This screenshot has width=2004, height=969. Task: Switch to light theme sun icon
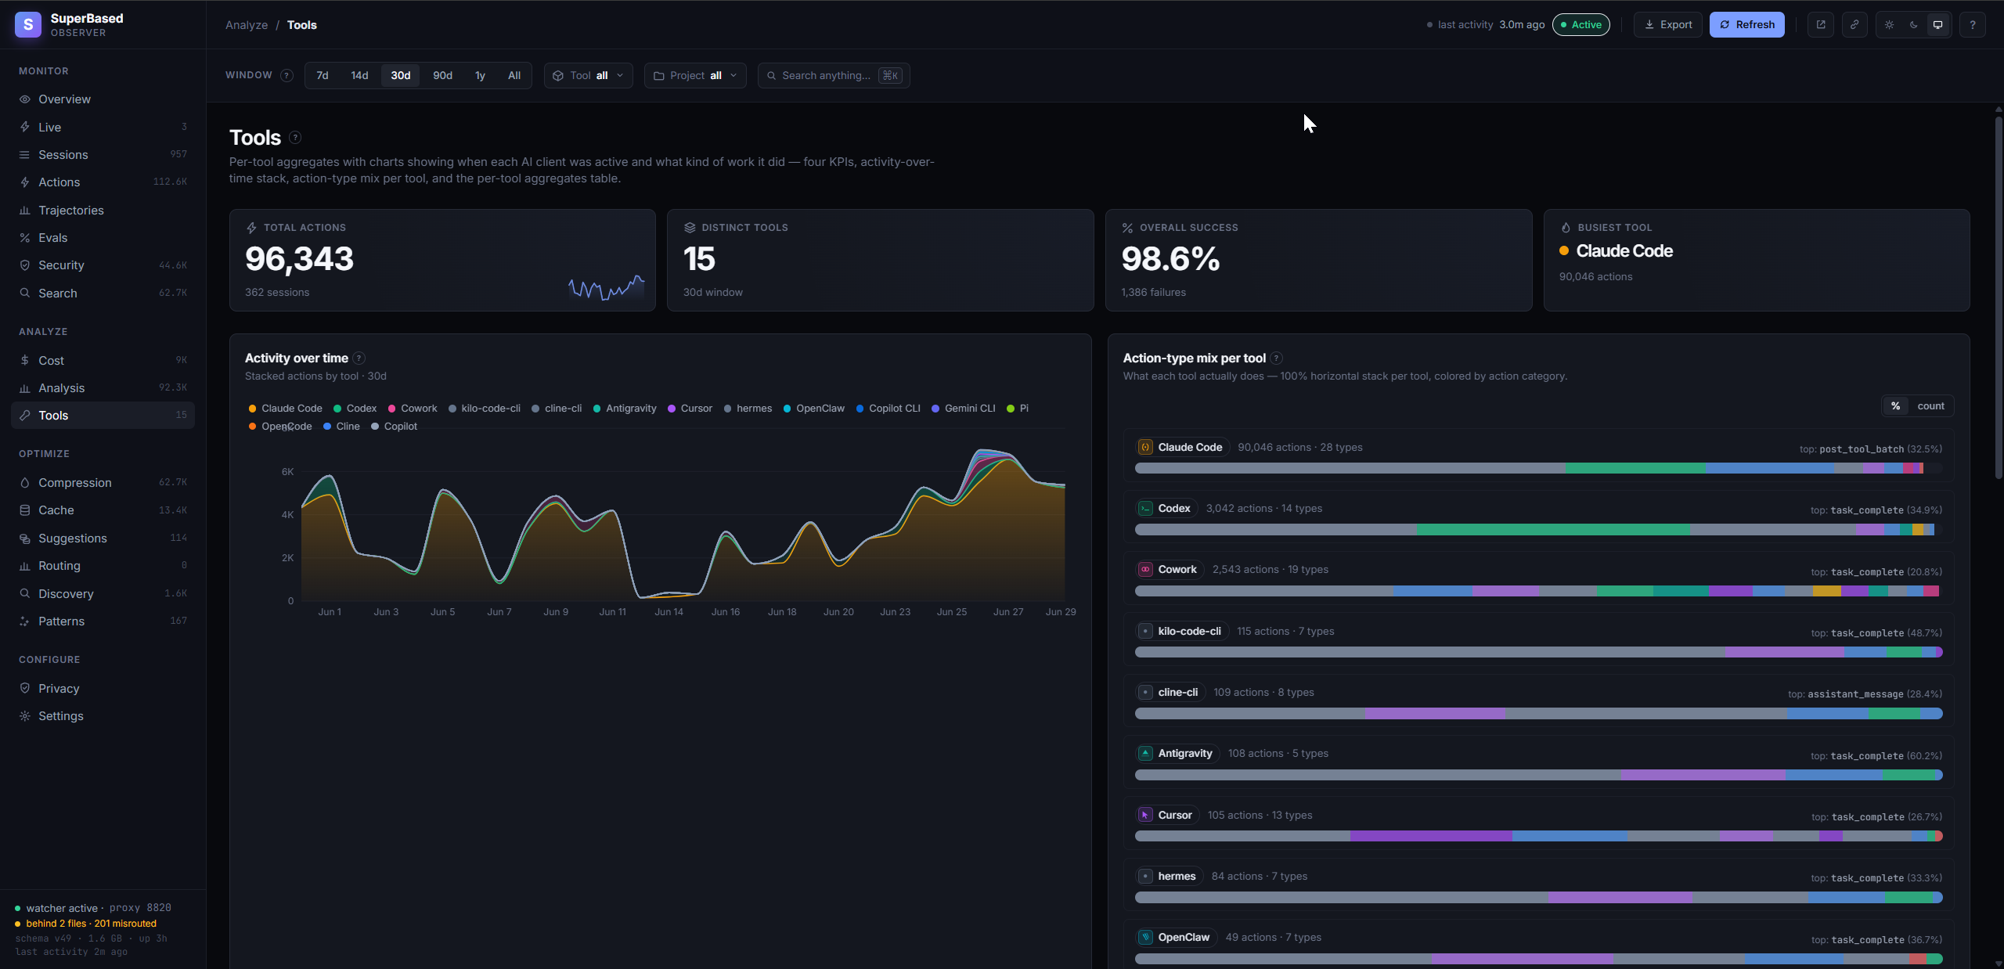[x=1890, y=24]
